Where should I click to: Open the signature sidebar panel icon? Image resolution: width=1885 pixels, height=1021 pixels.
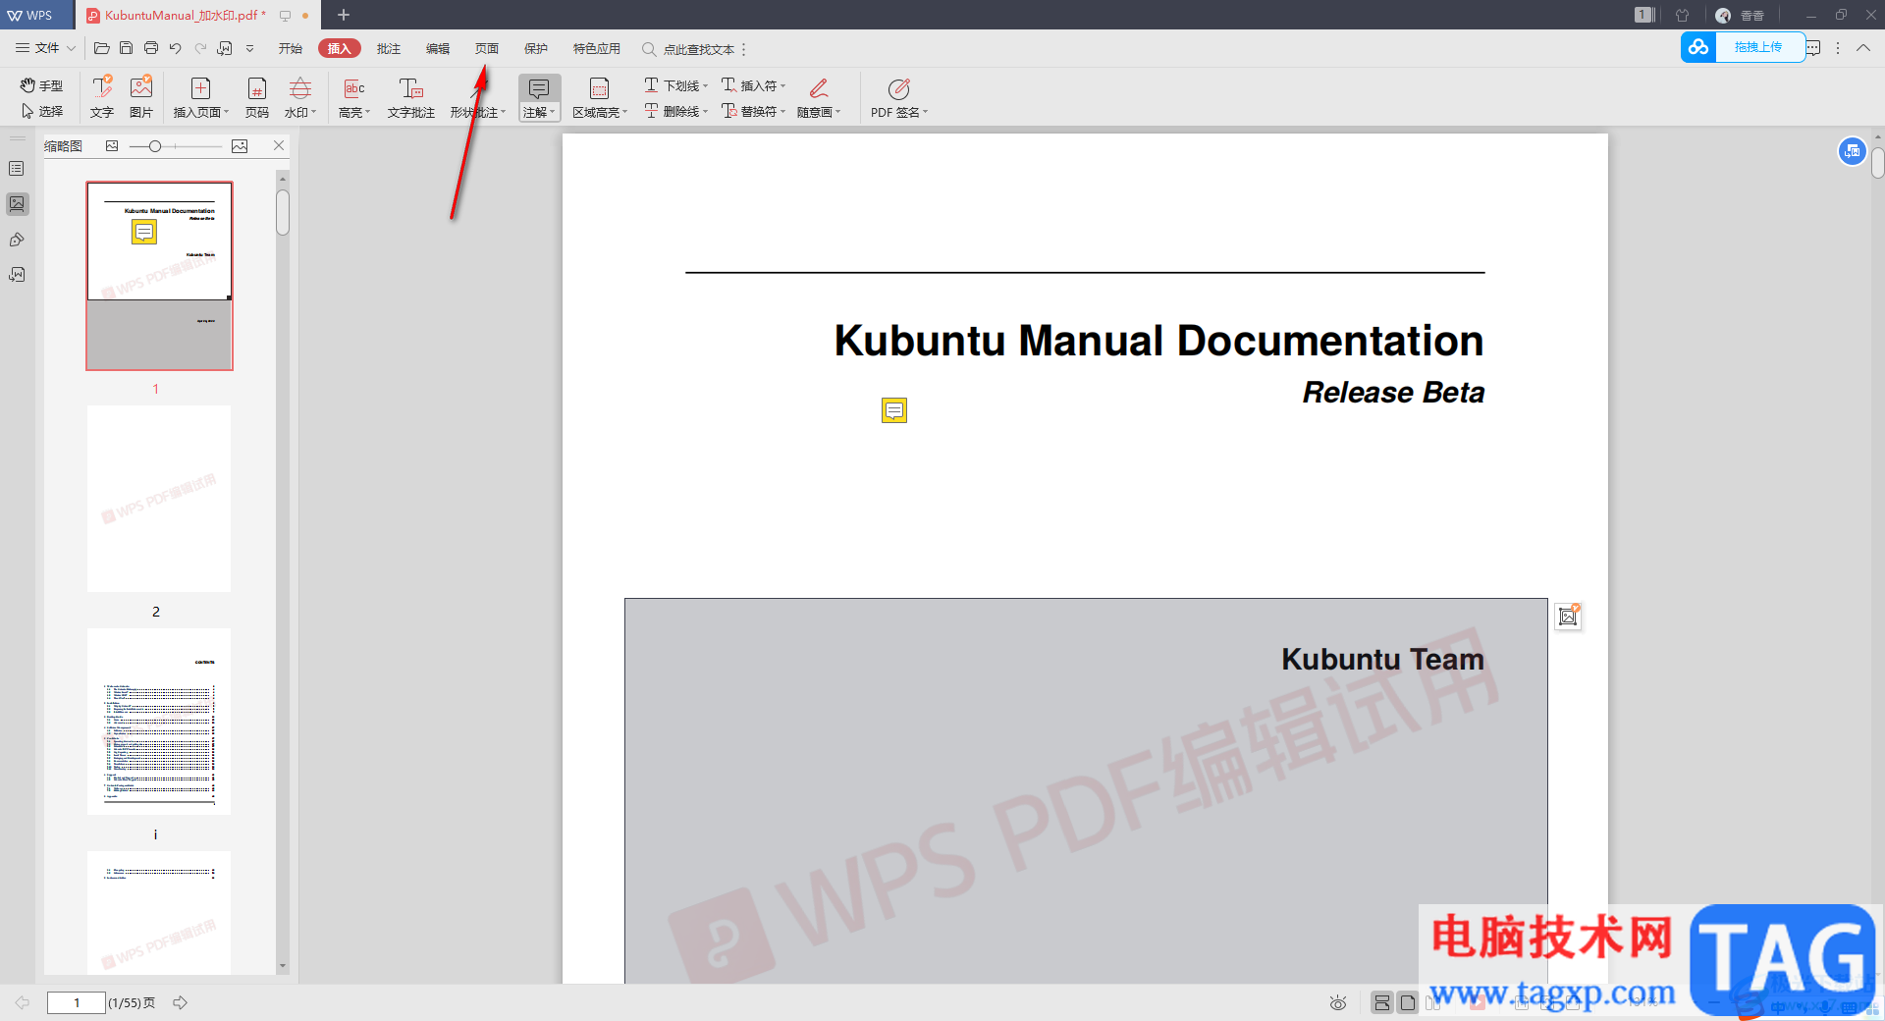point(17,275)
